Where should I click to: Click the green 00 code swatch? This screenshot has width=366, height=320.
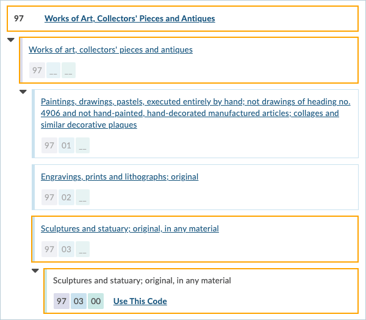[96, 301]
